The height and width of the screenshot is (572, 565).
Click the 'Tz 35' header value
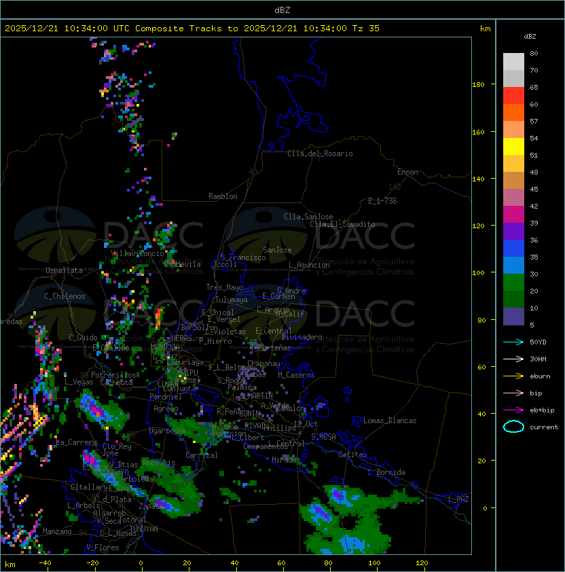point(366,29)
